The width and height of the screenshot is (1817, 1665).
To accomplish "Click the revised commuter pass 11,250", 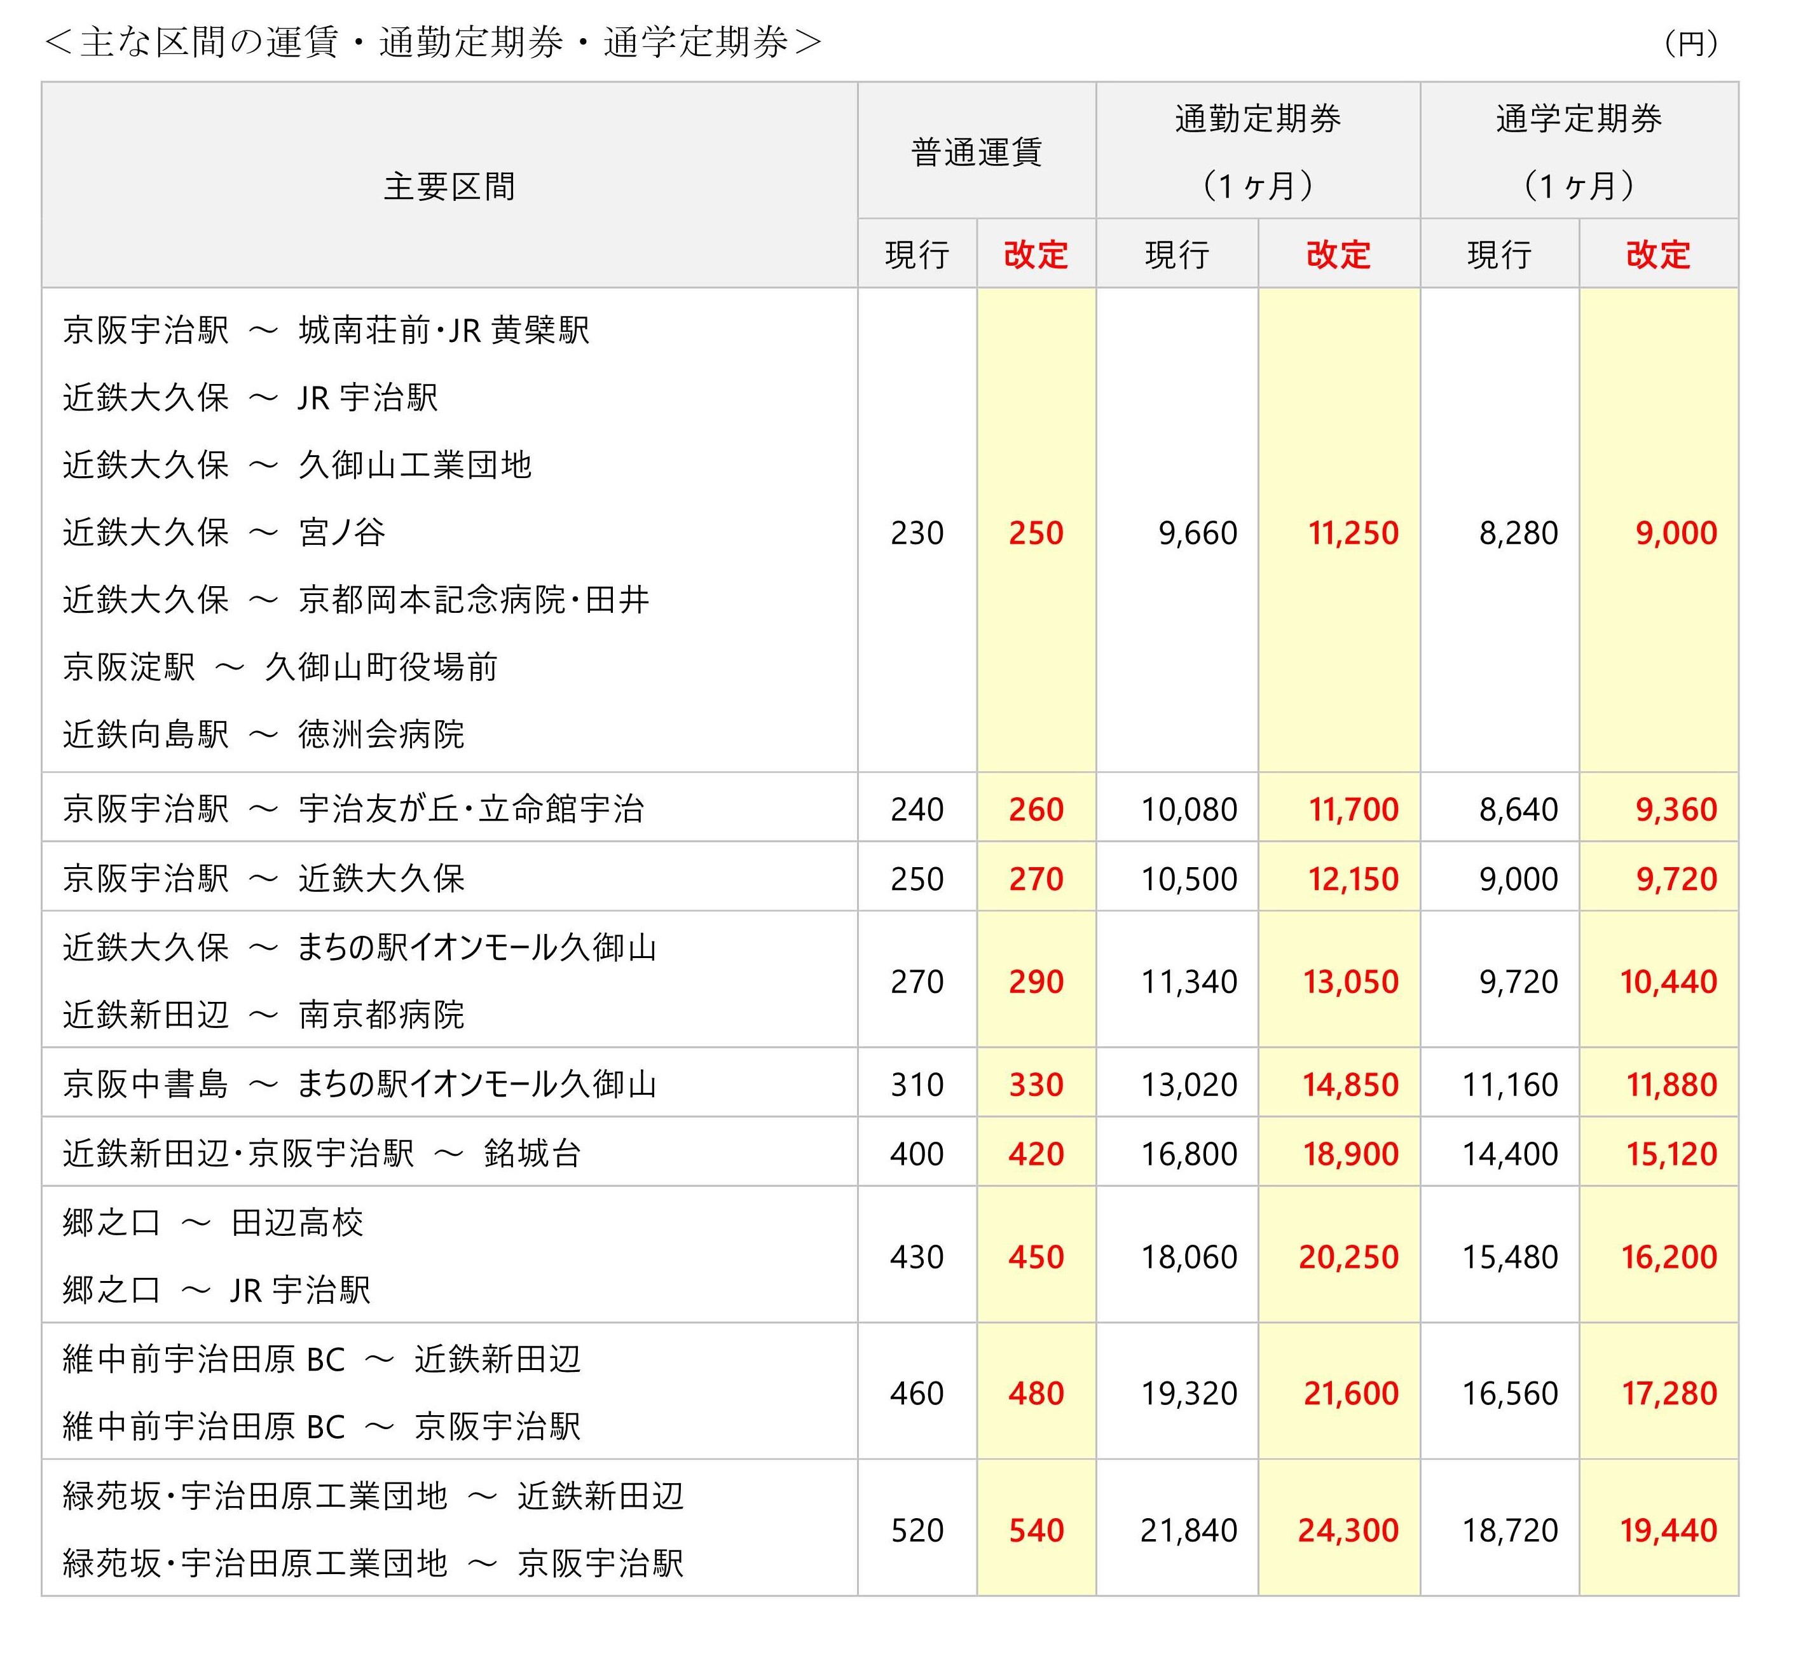I will pyautogui.click(x=1353, y=533).
